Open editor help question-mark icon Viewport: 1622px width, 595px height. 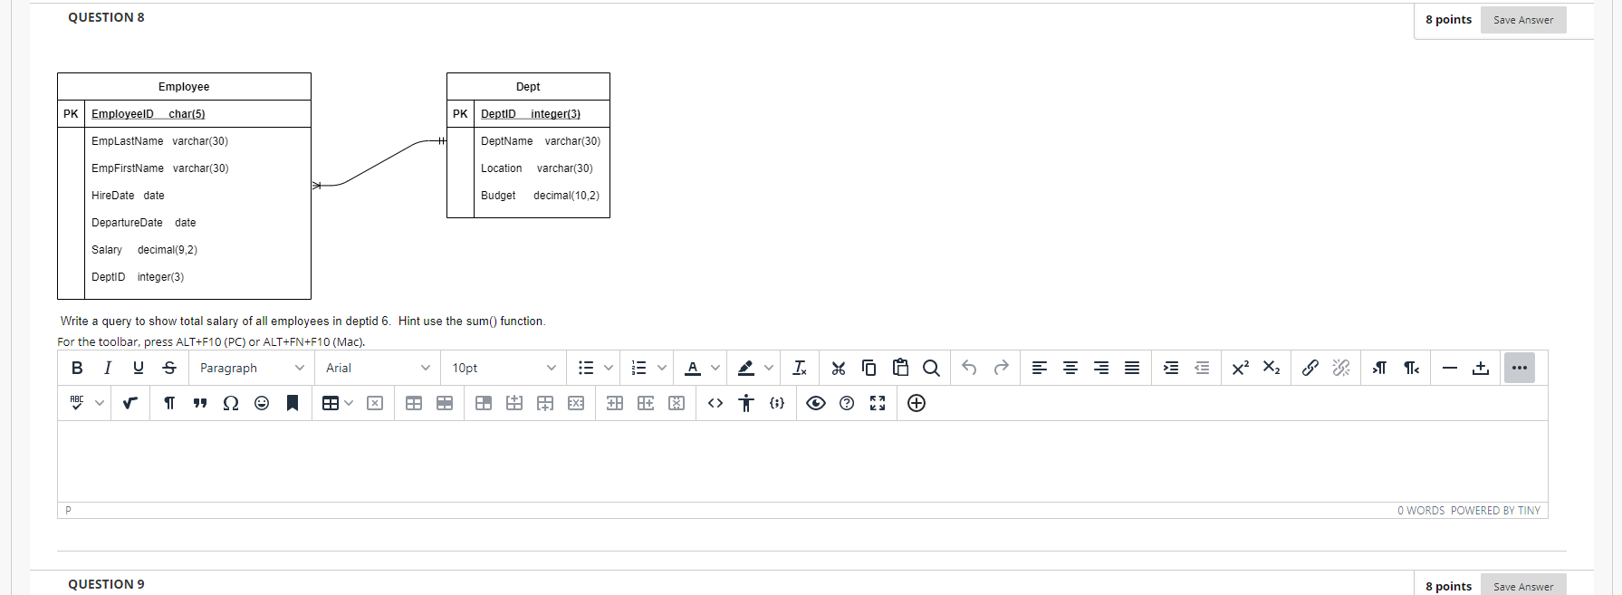pyautogui.click(x=847, y=403)
